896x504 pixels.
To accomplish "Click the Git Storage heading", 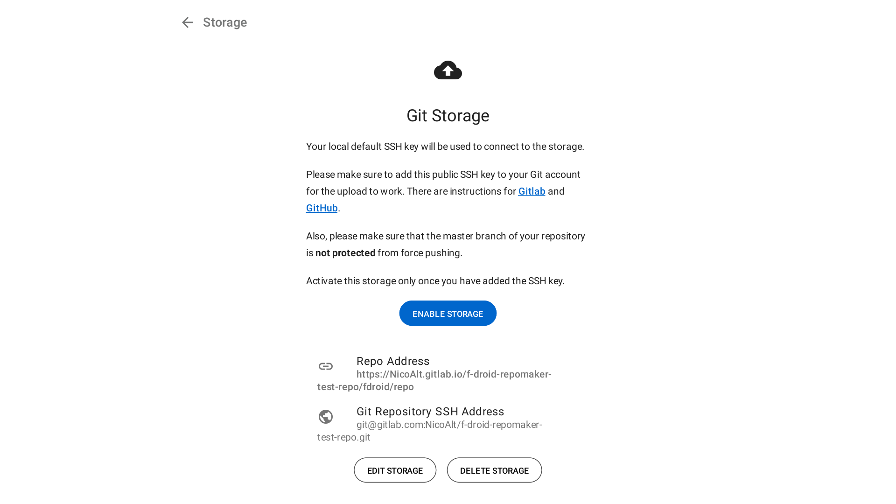I will (x=448, y=116).
